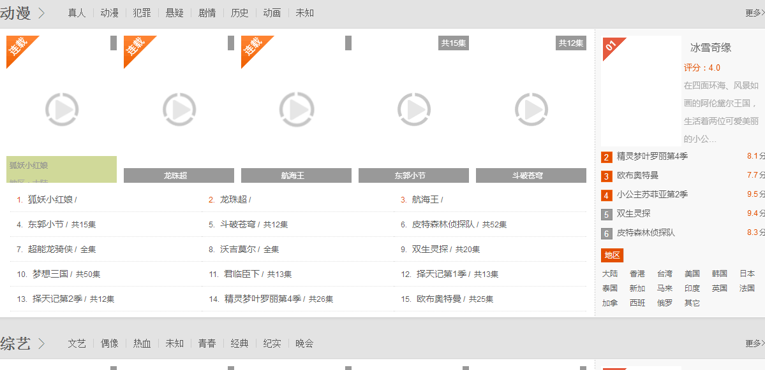Filter by region 韩国

coord(719,274)
